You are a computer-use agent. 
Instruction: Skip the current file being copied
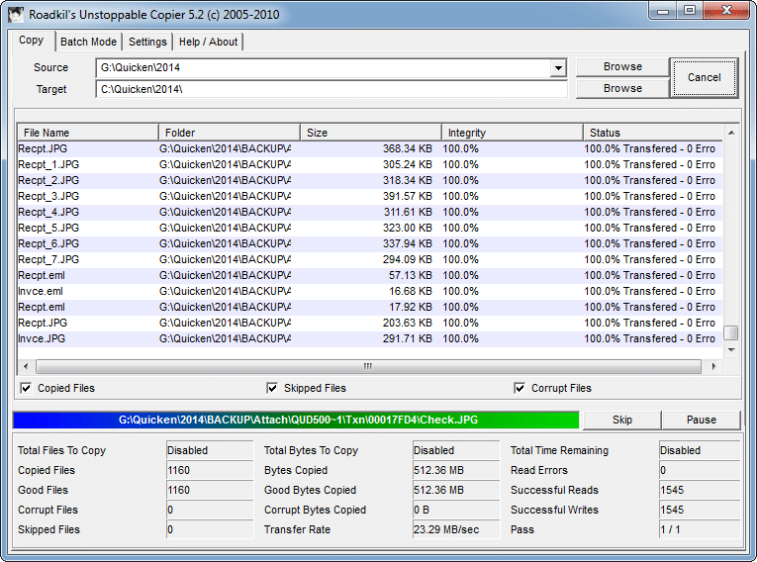621,421
